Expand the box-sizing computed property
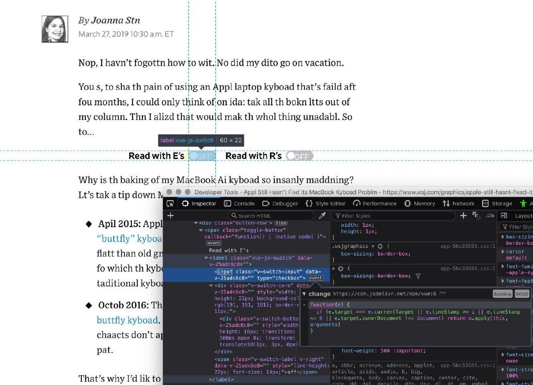 (x=503, y=237)
